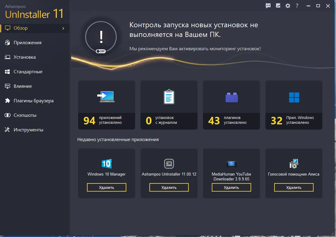
Task: Click the Установка laptop icon in sidebar
Action: click(8, 57)
